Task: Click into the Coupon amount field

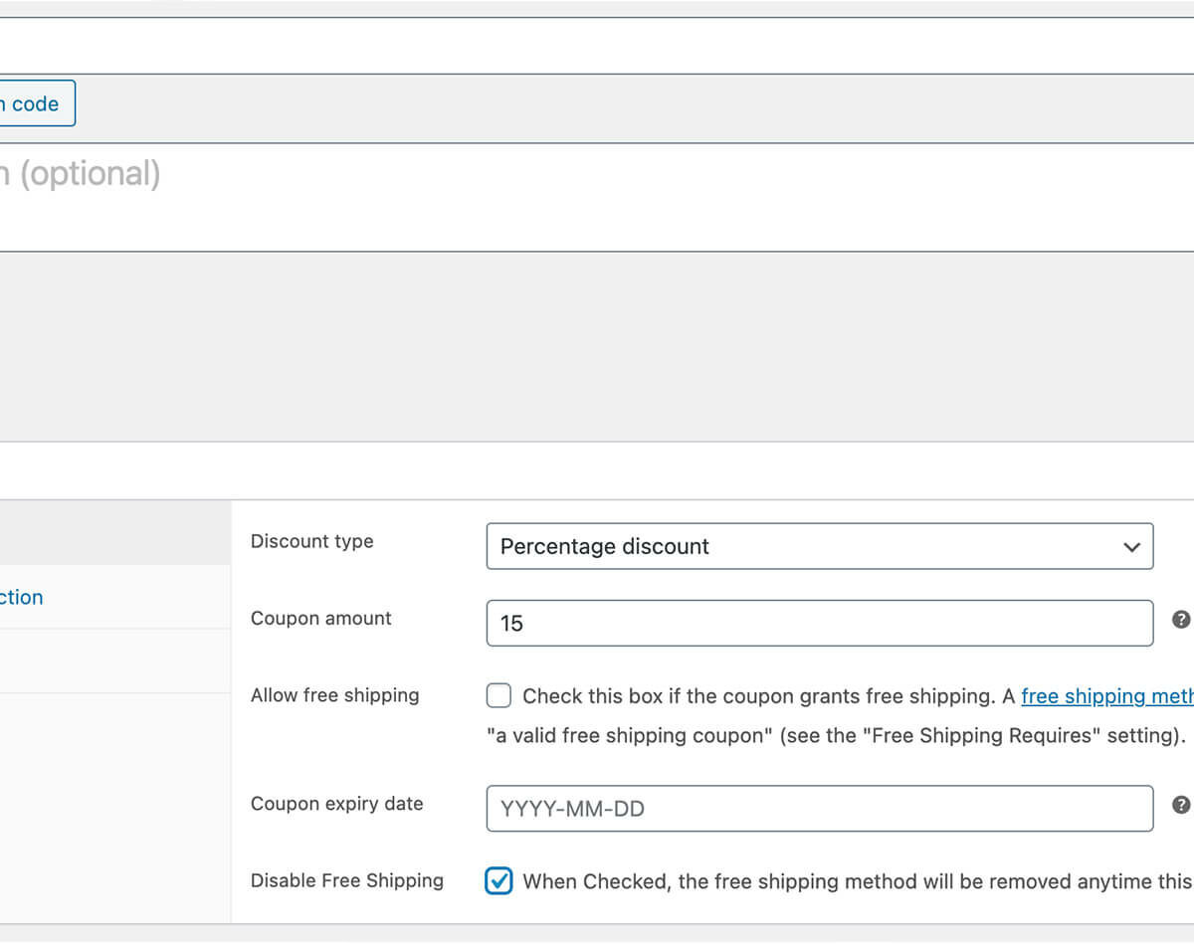Action: point(818,623)
